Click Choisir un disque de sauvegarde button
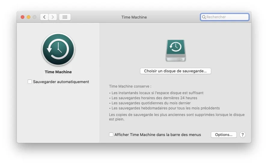The height and width of the screenshot is (165, 268). coord(175,71)
